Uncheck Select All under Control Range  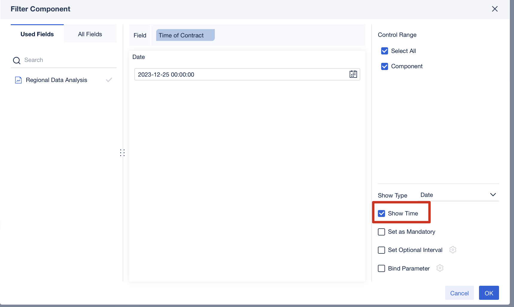click(x=384, y=51)
